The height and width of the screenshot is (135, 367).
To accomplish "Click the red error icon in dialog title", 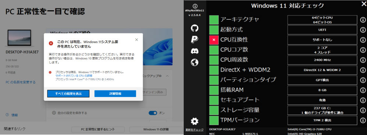I will click(x=51, y=43).
